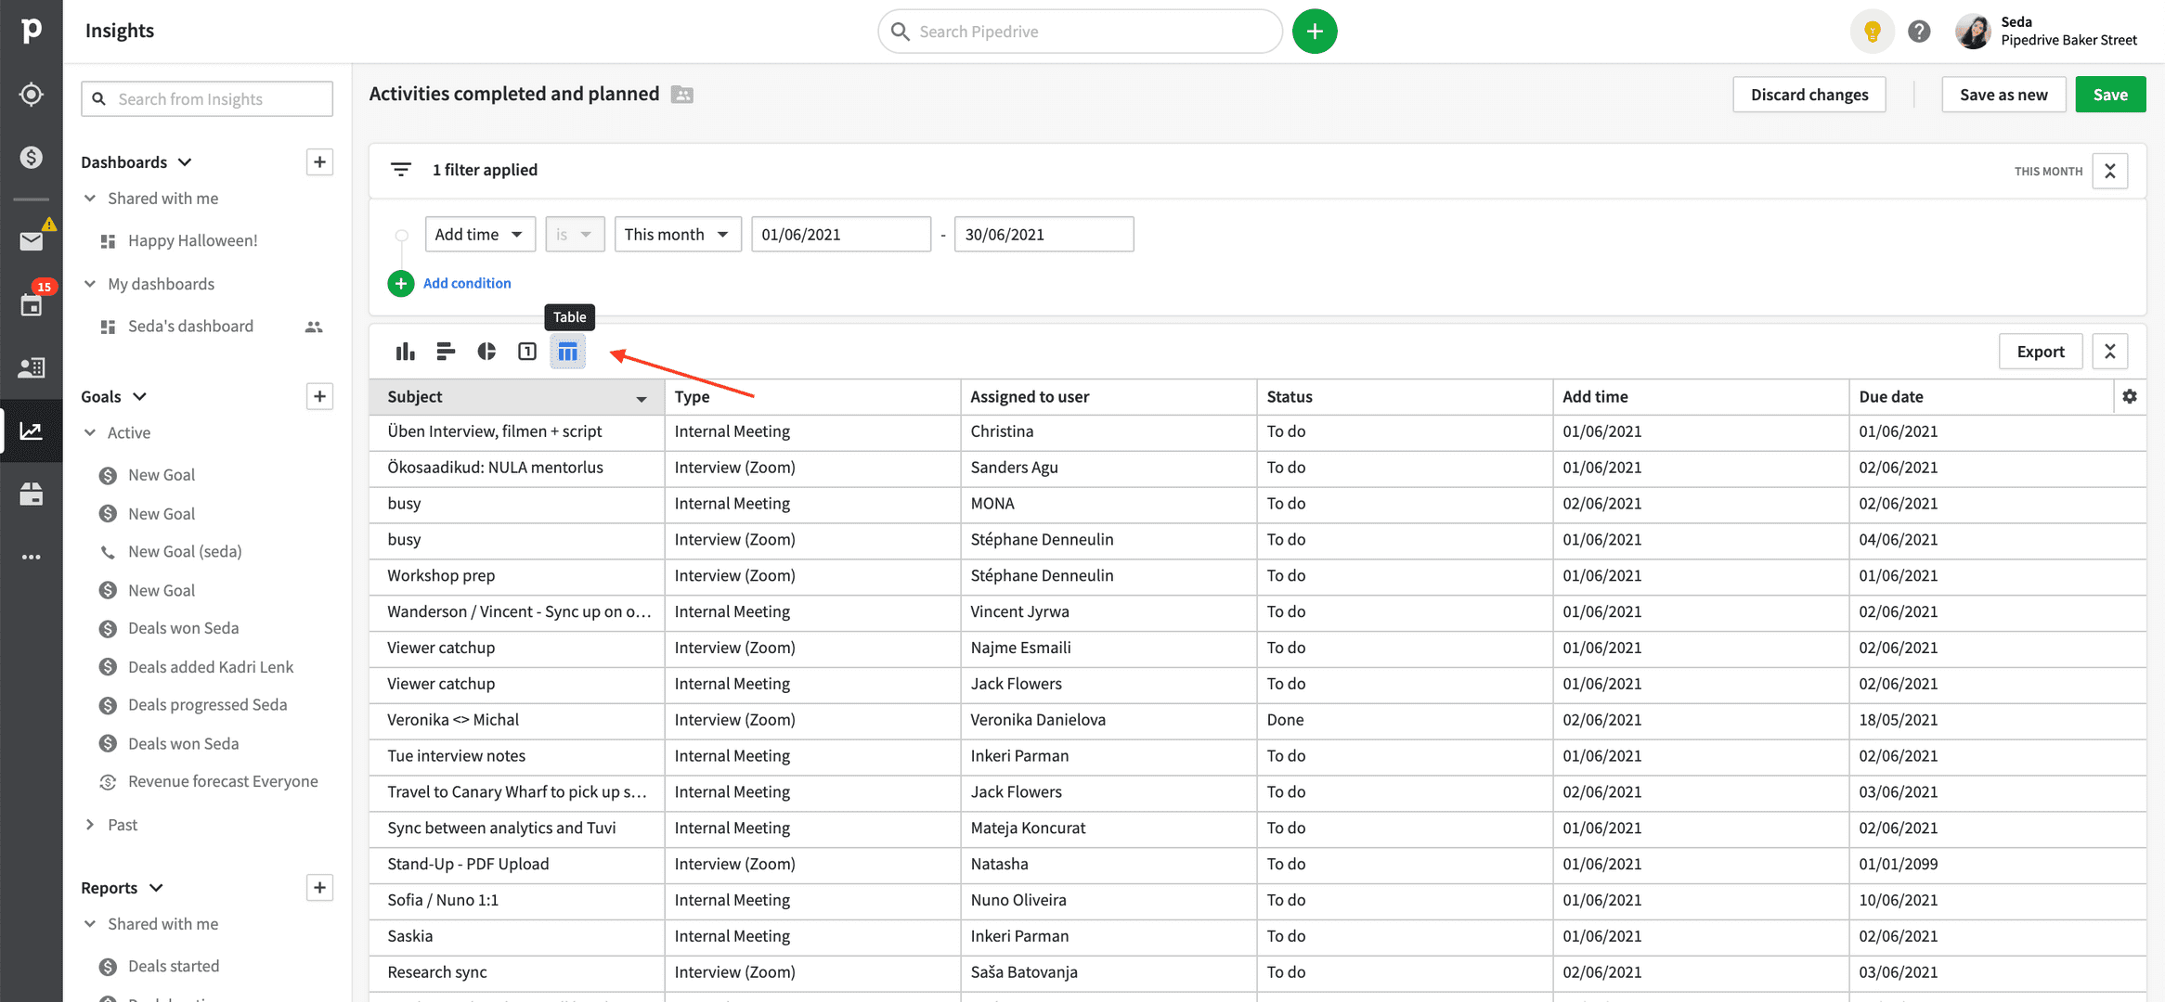Click Seda's profile avatar
The width and height of the screenshot is (2165, 1002).
(1973, 32)
